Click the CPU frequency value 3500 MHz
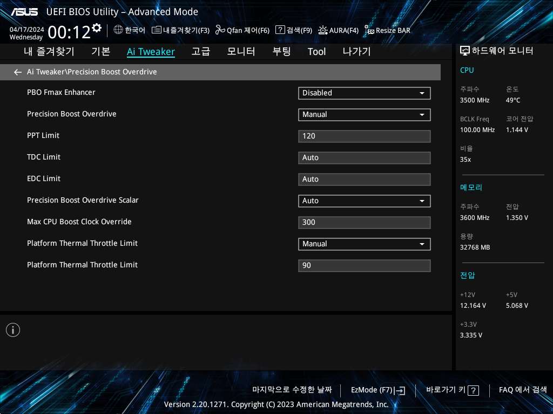 (474, 100)
